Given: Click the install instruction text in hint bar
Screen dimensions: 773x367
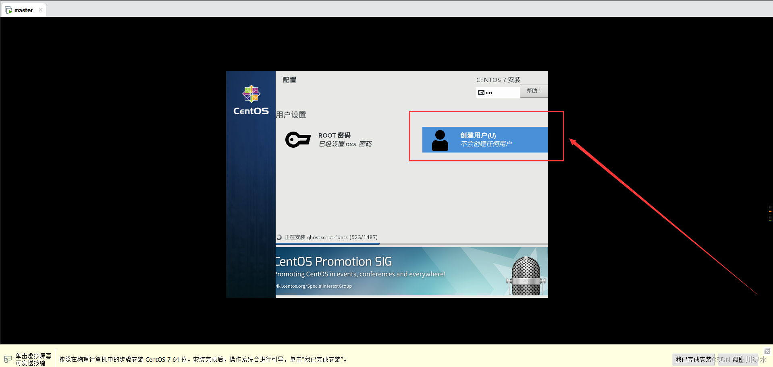Looking at the screenshot, I should click(203, 359).
